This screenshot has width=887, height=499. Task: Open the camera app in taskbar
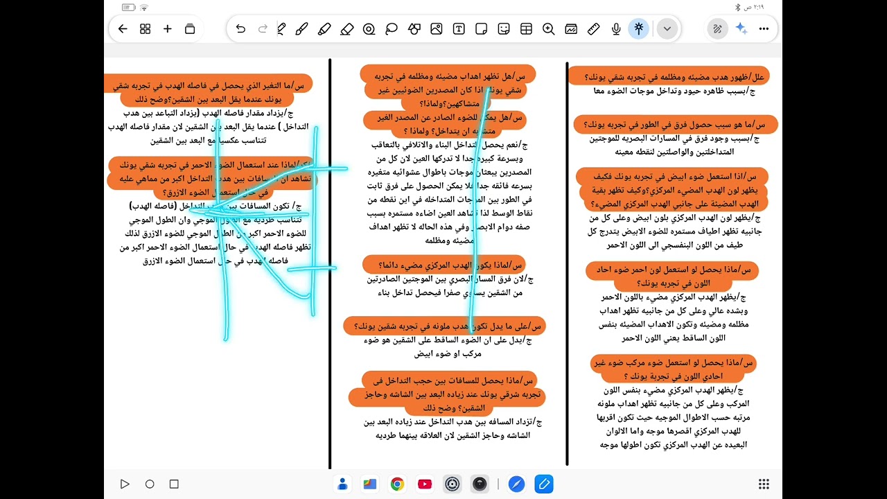click(x=480, y=484)
